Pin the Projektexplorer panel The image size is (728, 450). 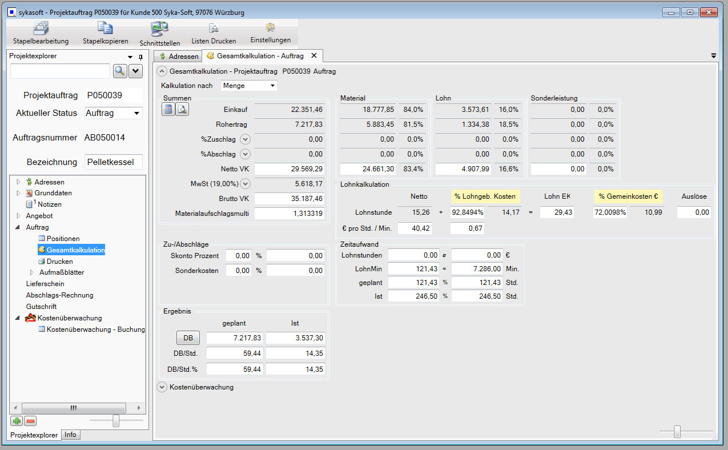[140, 57]
